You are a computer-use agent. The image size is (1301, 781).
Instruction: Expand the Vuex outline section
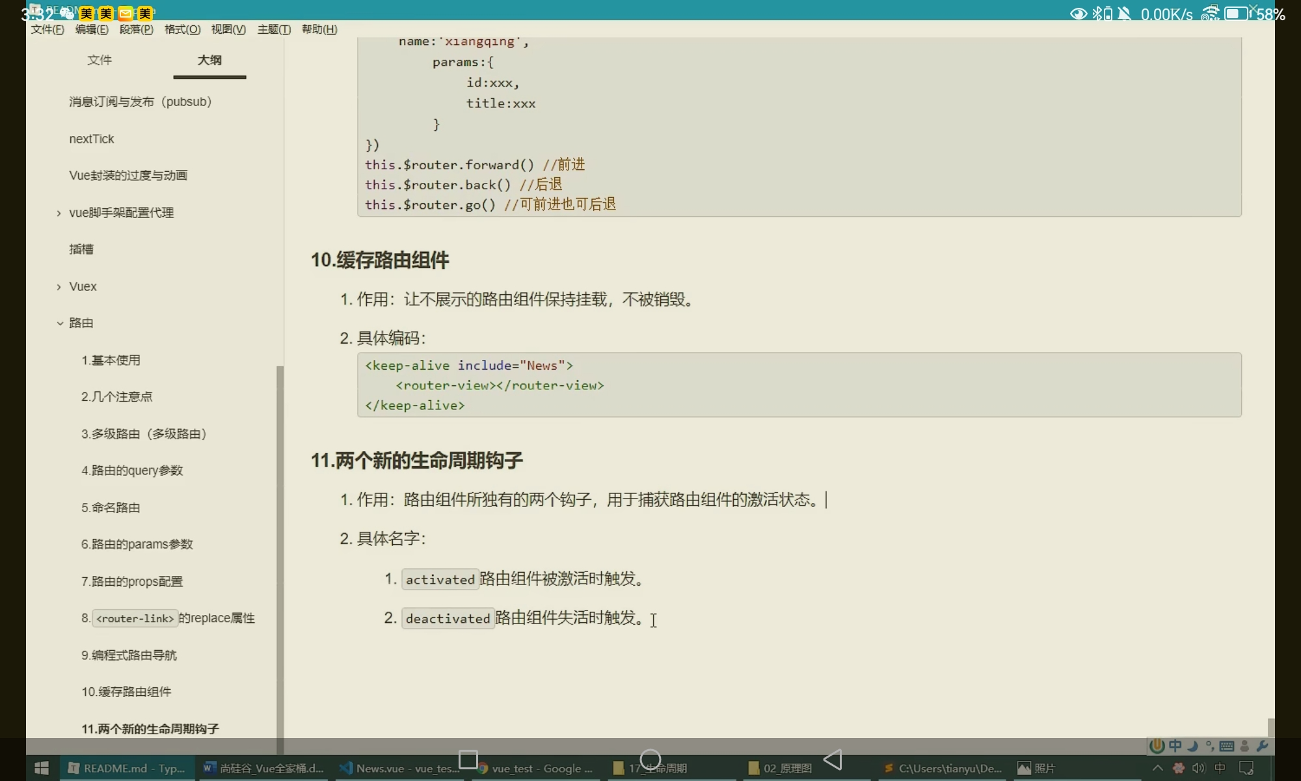(x=59, y=286)
